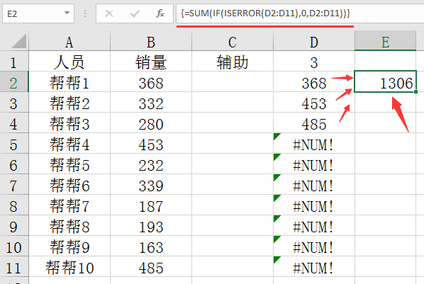The image size is (424, 284).
Task: Click the Insert Function fx icon
Action: (160, 13)
